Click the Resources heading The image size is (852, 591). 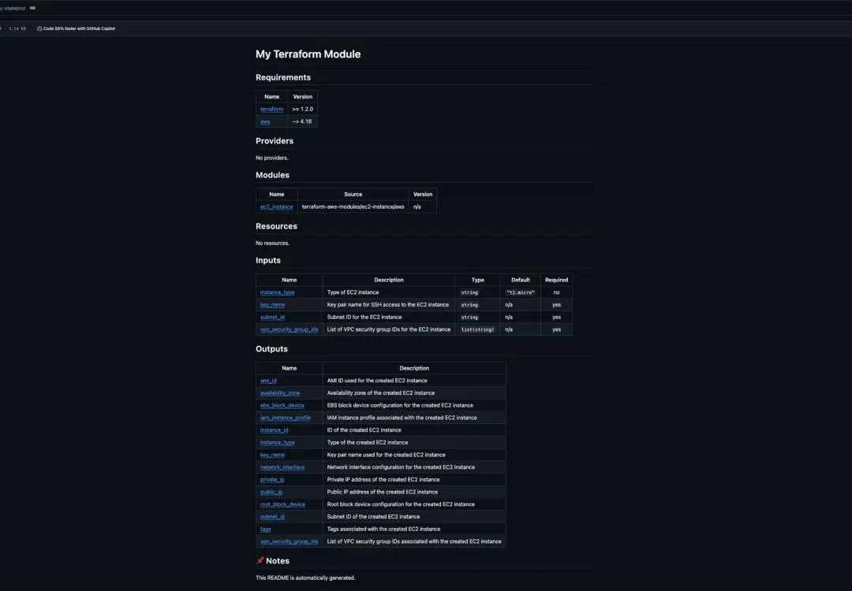[277, 226]
